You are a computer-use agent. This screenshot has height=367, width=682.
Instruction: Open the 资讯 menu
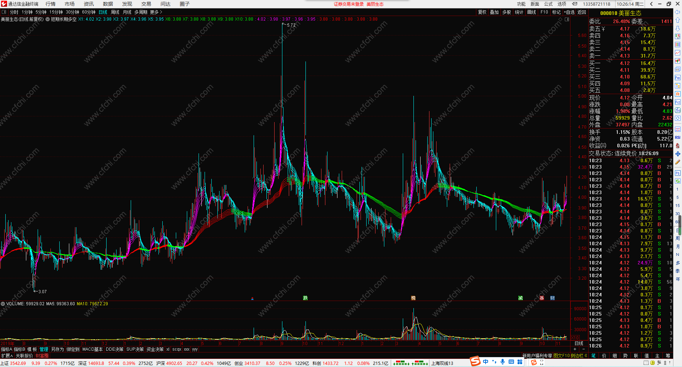[89, 4]
